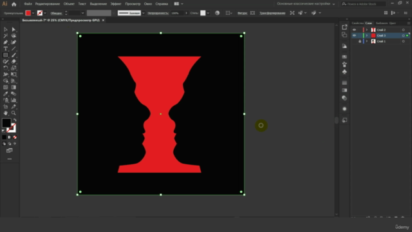Click target circle of Слой 2
The width and height of the screenshot is (412, 232).
(404, 30)
